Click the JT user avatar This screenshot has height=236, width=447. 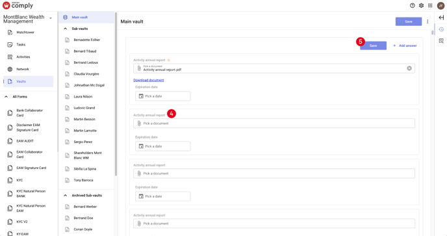[x=441, y=5]
